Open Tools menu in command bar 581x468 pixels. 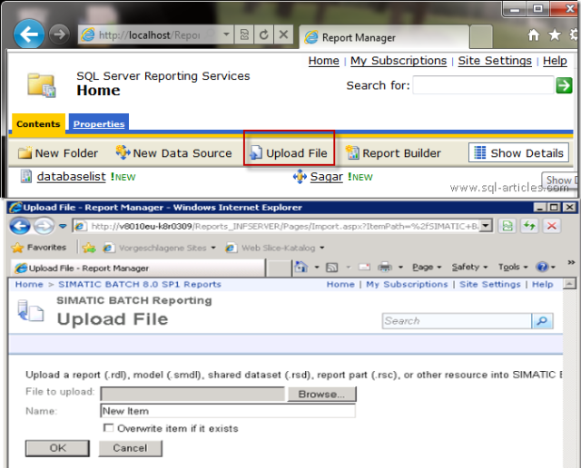513,267
